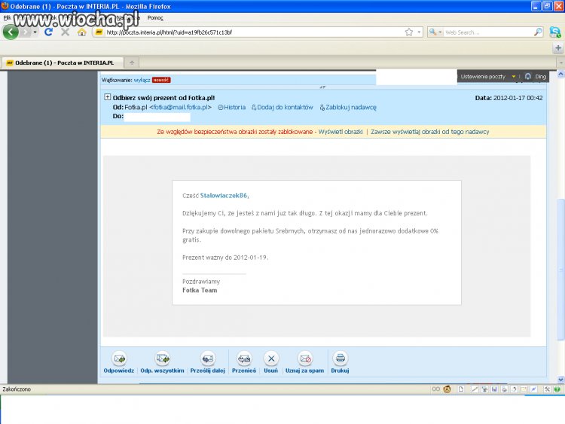This screenshot has height=424, width=565.
Task: Click the Ding bell icon
Action: 528,76
